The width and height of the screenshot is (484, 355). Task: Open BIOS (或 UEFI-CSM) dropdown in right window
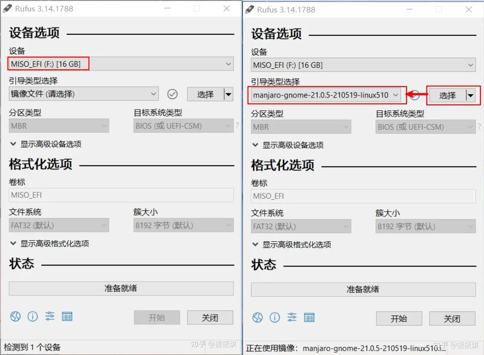pos(426,127)
